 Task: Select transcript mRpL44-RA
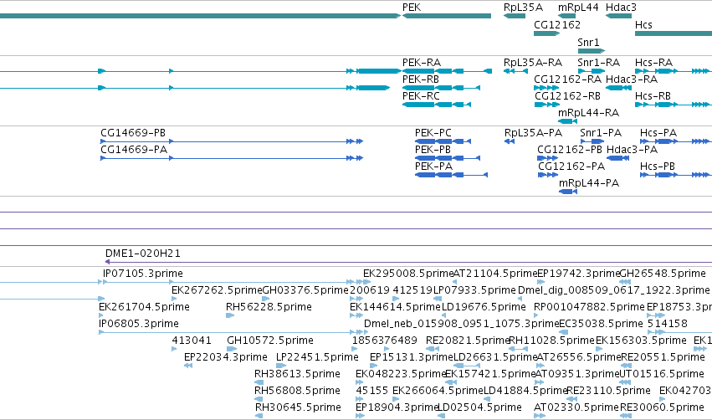[x=567, y=121]
